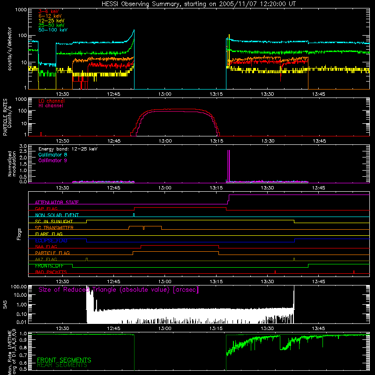Click the NON_SOLAR_EVENT cyan pulse marker
Screen dimensions: 375x375
pyautogui.click(x=134, y=215)
